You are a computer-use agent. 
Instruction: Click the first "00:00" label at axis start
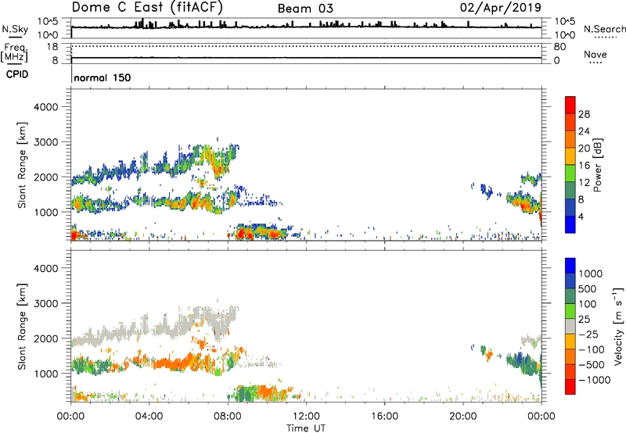pyautogui.click(x=70, y=417)
